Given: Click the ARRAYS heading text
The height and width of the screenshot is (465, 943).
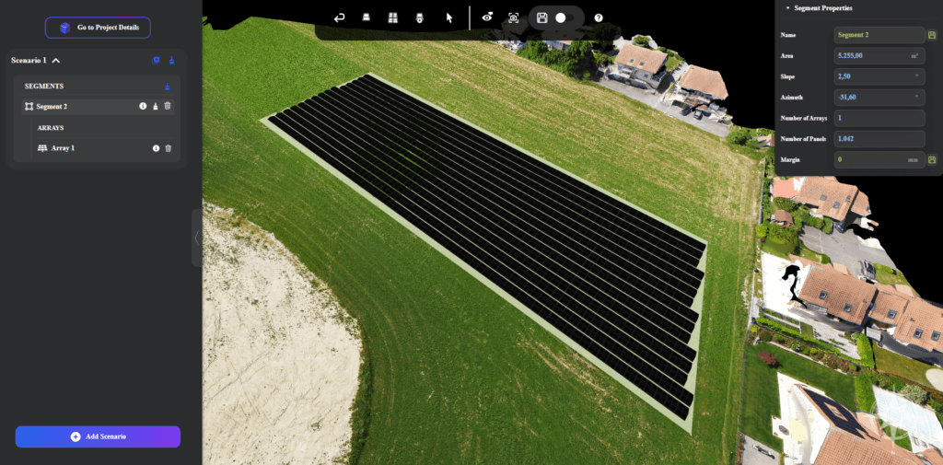Looking at the screenshot, I should (x=51, y=128).
